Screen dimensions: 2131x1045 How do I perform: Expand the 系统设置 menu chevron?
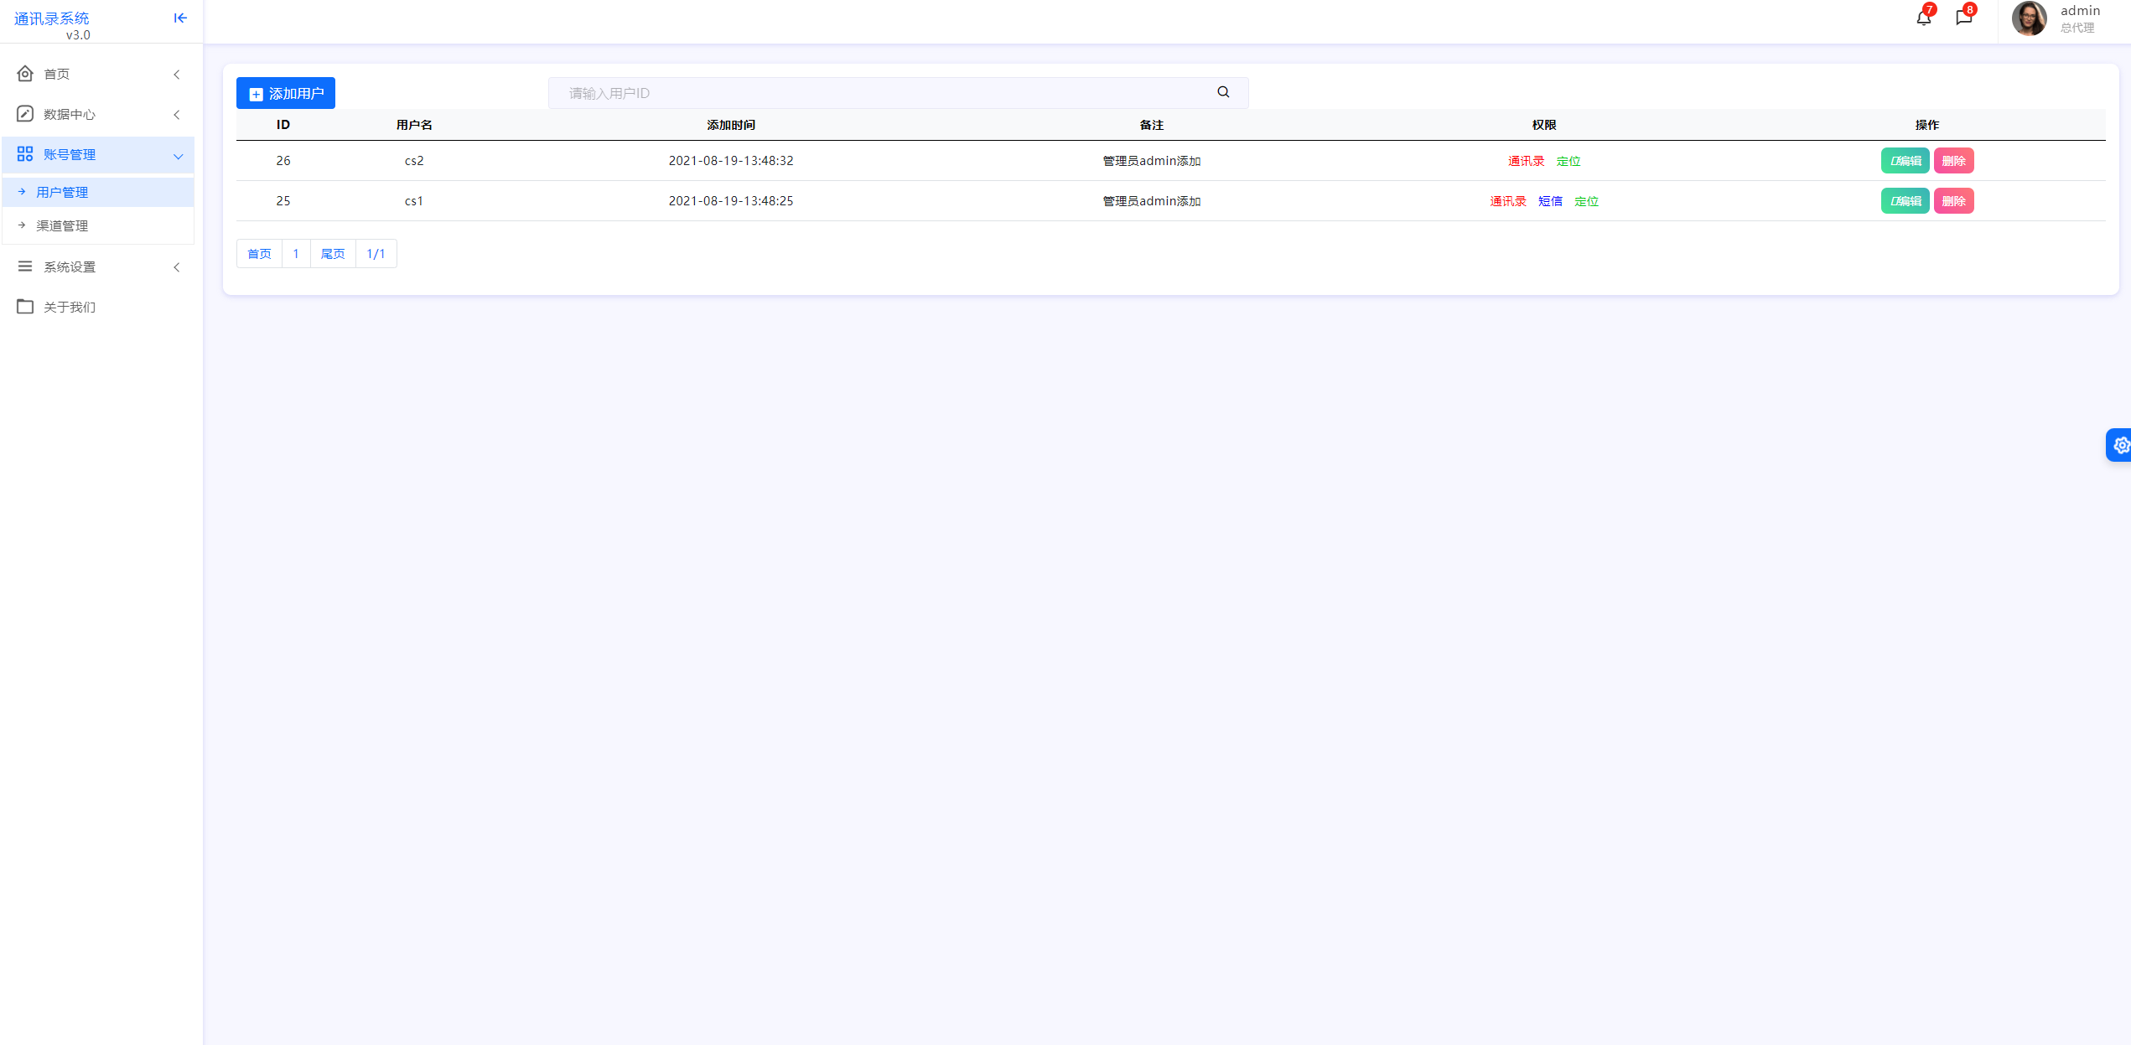[177, 267]
